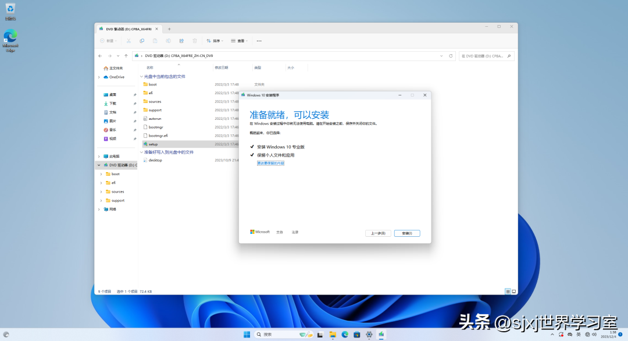Click the Explorer search box for DVD drive
This screenshot has height=341, width=628.
[x=486, y=56]
